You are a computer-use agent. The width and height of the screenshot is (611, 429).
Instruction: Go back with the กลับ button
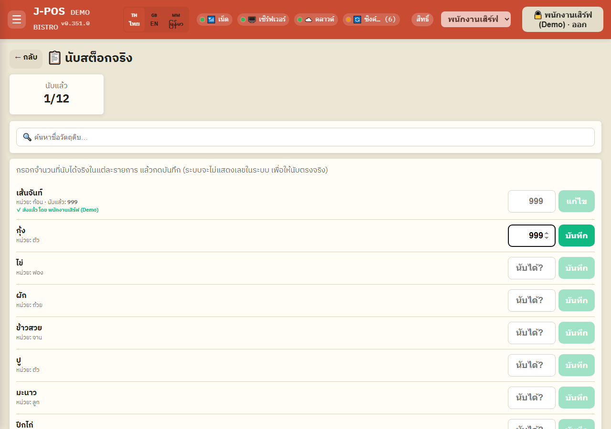[x=26, y=58]
